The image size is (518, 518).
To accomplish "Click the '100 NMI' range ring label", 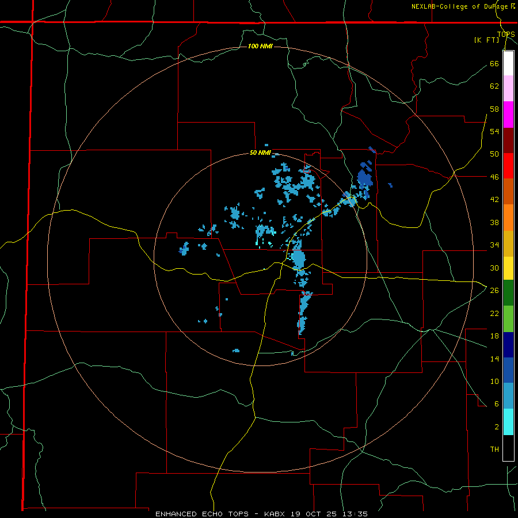I will point(260,46).
